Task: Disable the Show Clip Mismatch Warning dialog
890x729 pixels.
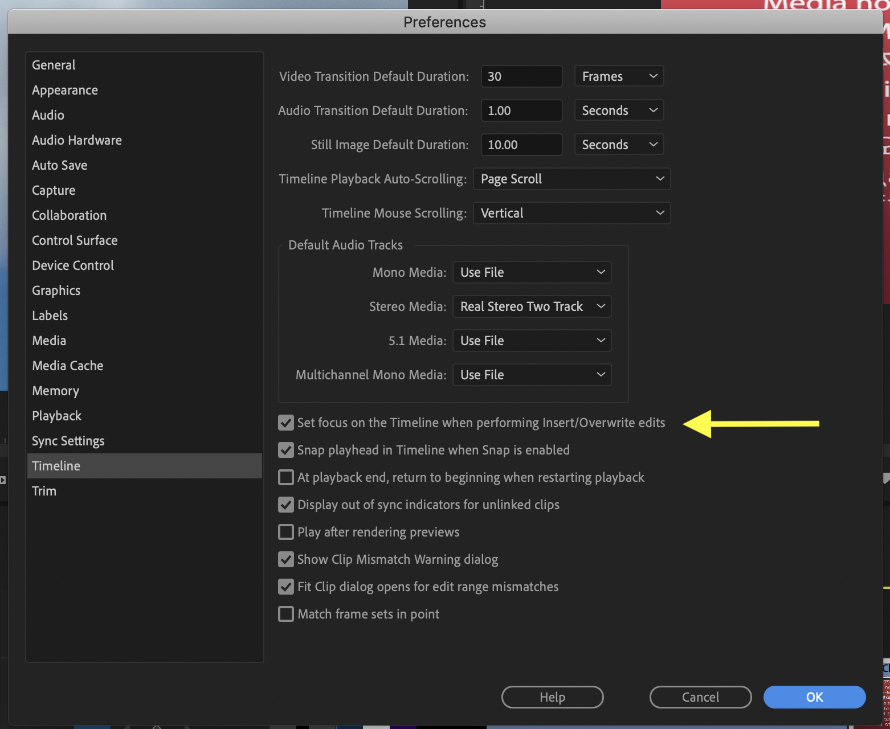Action: 285,559
